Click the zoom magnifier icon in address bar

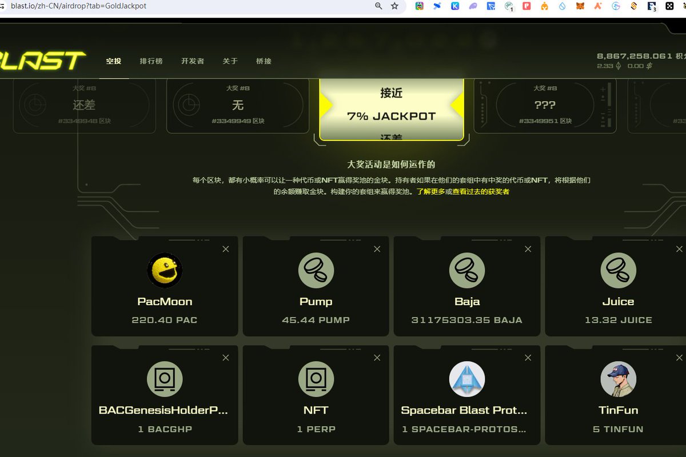[x=378, y=6]
